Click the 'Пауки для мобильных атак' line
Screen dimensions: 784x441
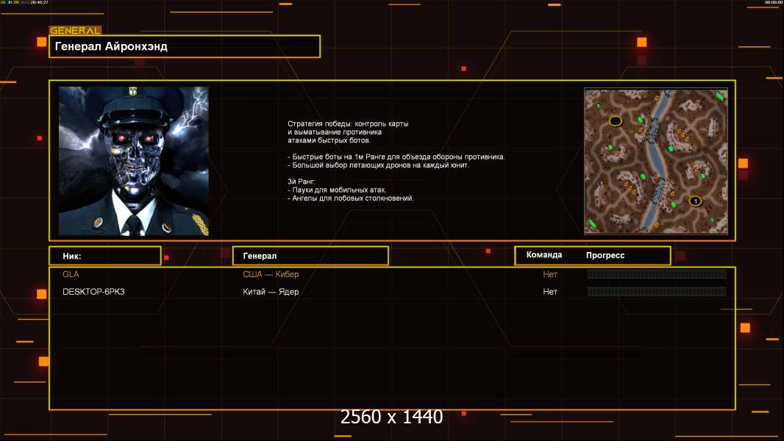(x=337, y=190)
